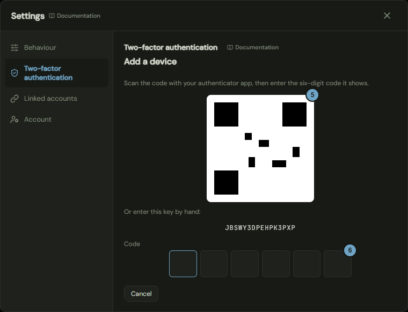Go to the Account tab

click(x=56, y=120)
